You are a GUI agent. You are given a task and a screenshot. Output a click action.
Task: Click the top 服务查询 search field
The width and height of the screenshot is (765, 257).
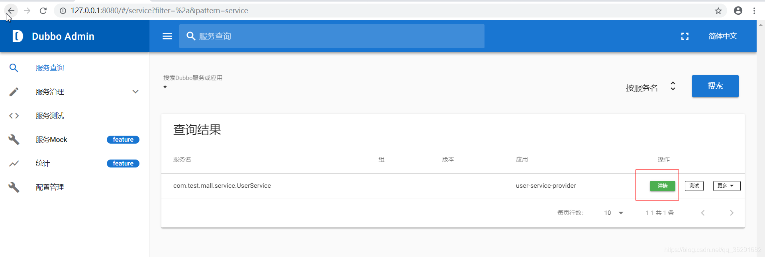(x=332, y=36)
